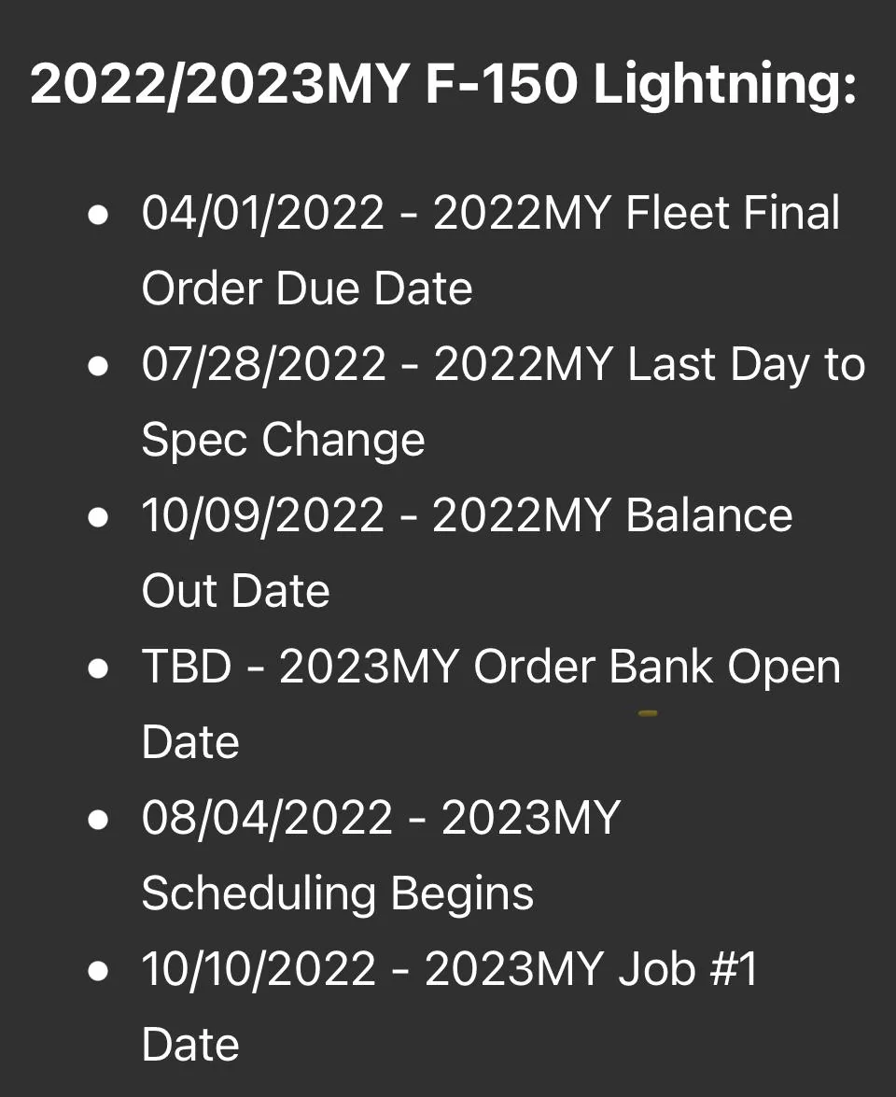Viewport: 896px width, 1097px height.
Task: Select the 10/09/2022 date text
Action: (x=262, y=516)
